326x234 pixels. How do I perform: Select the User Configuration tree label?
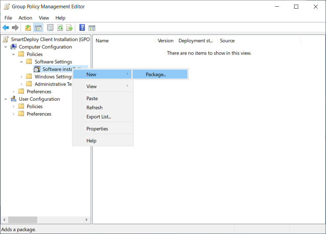(39, 99)
